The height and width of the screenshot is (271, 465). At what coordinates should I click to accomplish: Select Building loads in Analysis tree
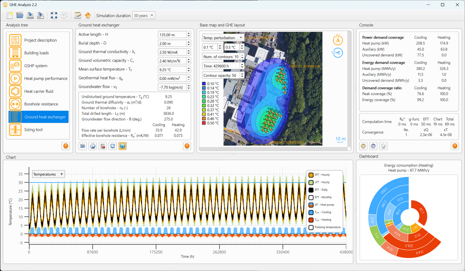coord(37,53)
